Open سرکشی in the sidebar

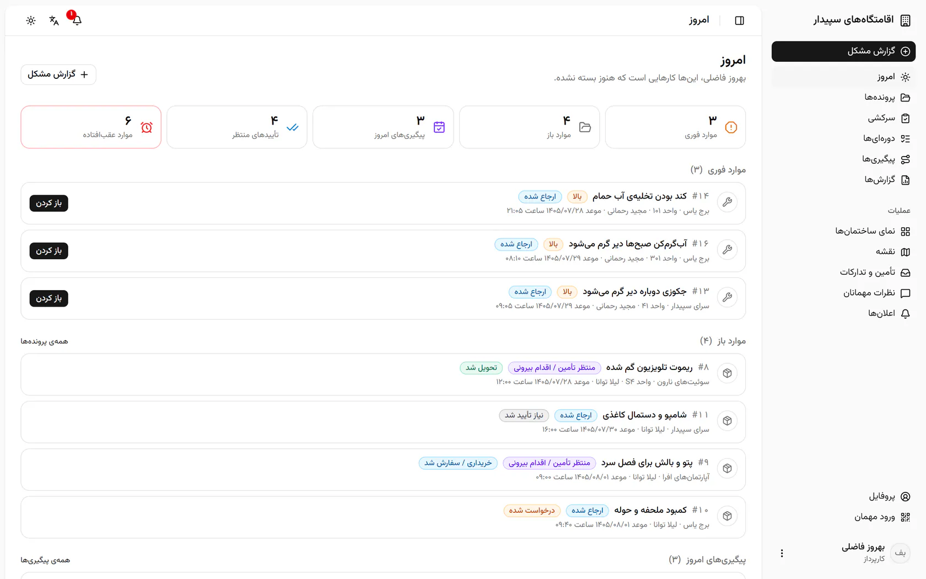[x=843, y=118]
